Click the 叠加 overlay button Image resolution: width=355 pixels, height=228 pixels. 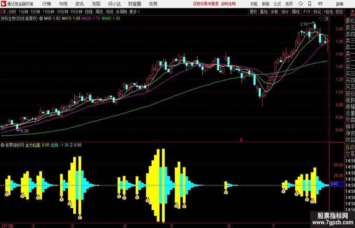click(264, 12)
